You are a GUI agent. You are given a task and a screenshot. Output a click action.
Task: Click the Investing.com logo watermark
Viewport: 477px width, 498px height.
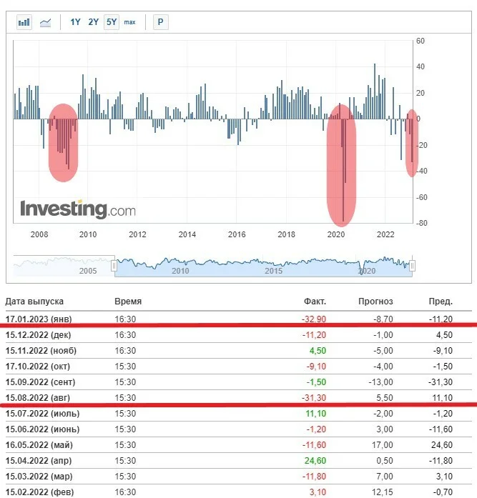pos(78,209)
